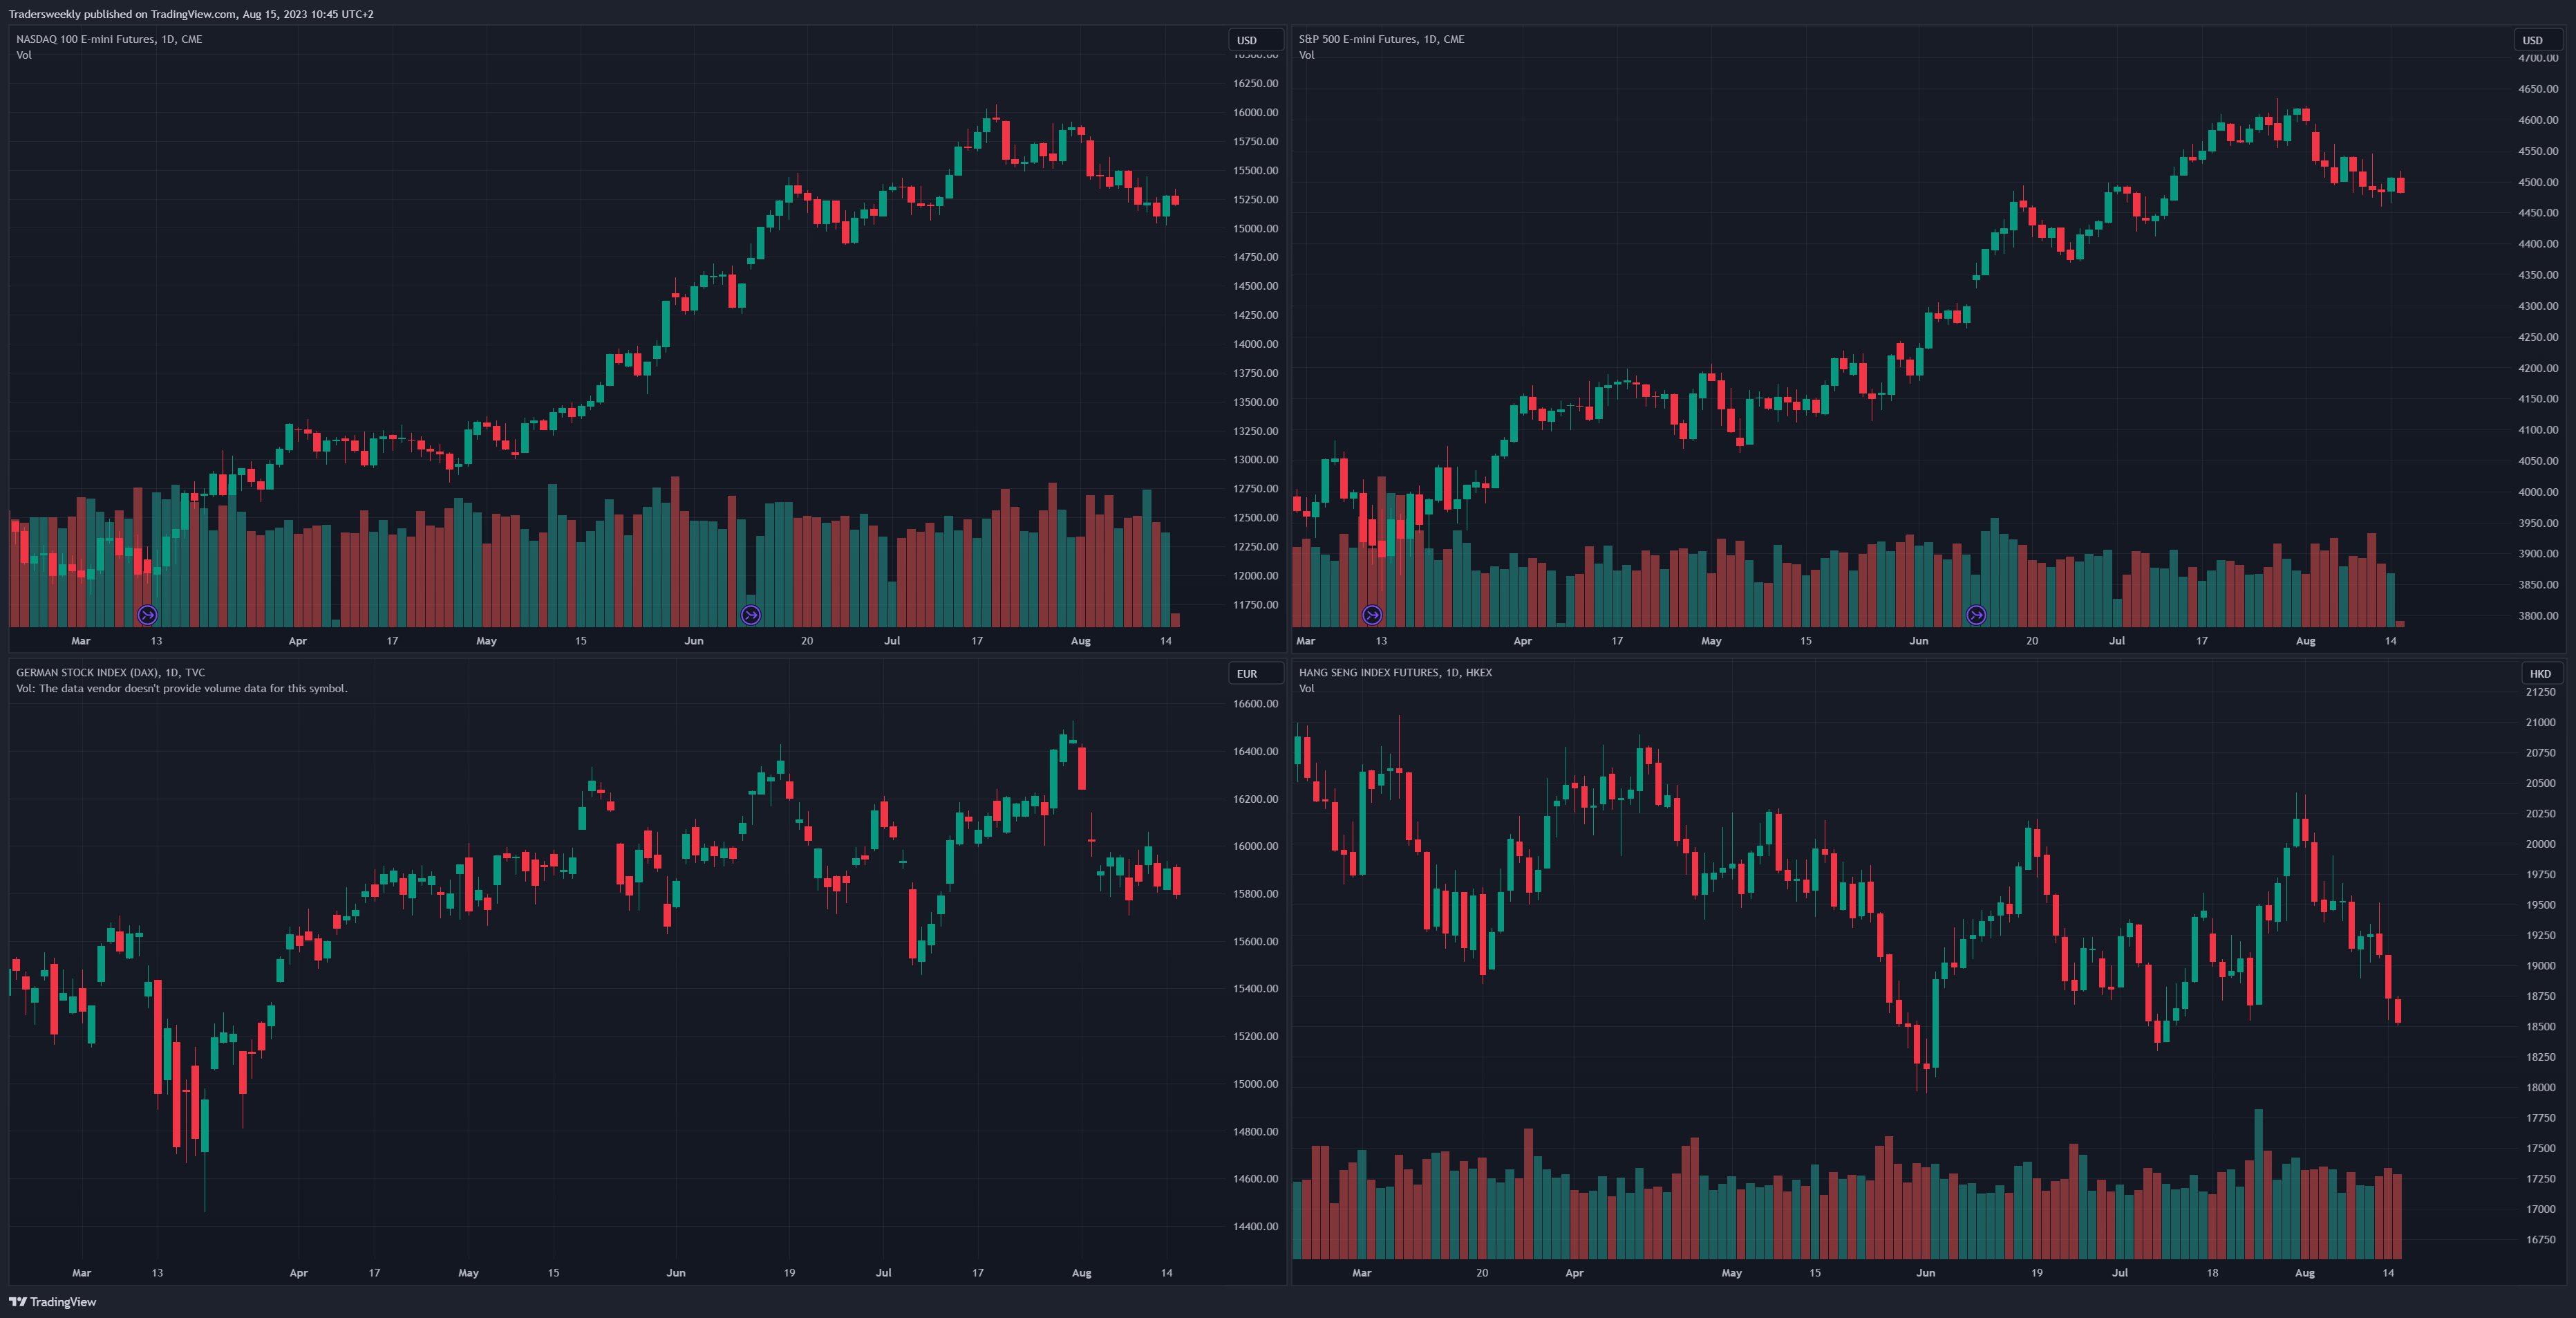Viewport: 2576px width, 1318px height.
Task: Click the Tradersweekly published header text
Action: pyautogui.click(x=191, y=14)
